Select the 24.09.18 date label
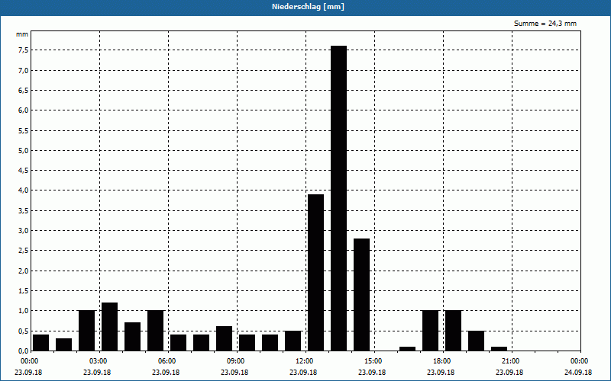Screen dimensions: 611x381 (578, 373)
